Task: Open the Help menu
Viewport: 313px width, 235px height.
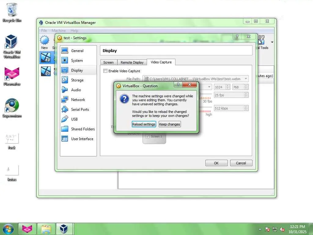Action: point(74,31)
